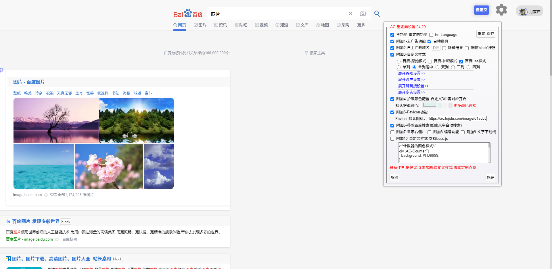552x269 pixels.
Task: Open settings with the gear icon
Action: [x=501, y=10]
